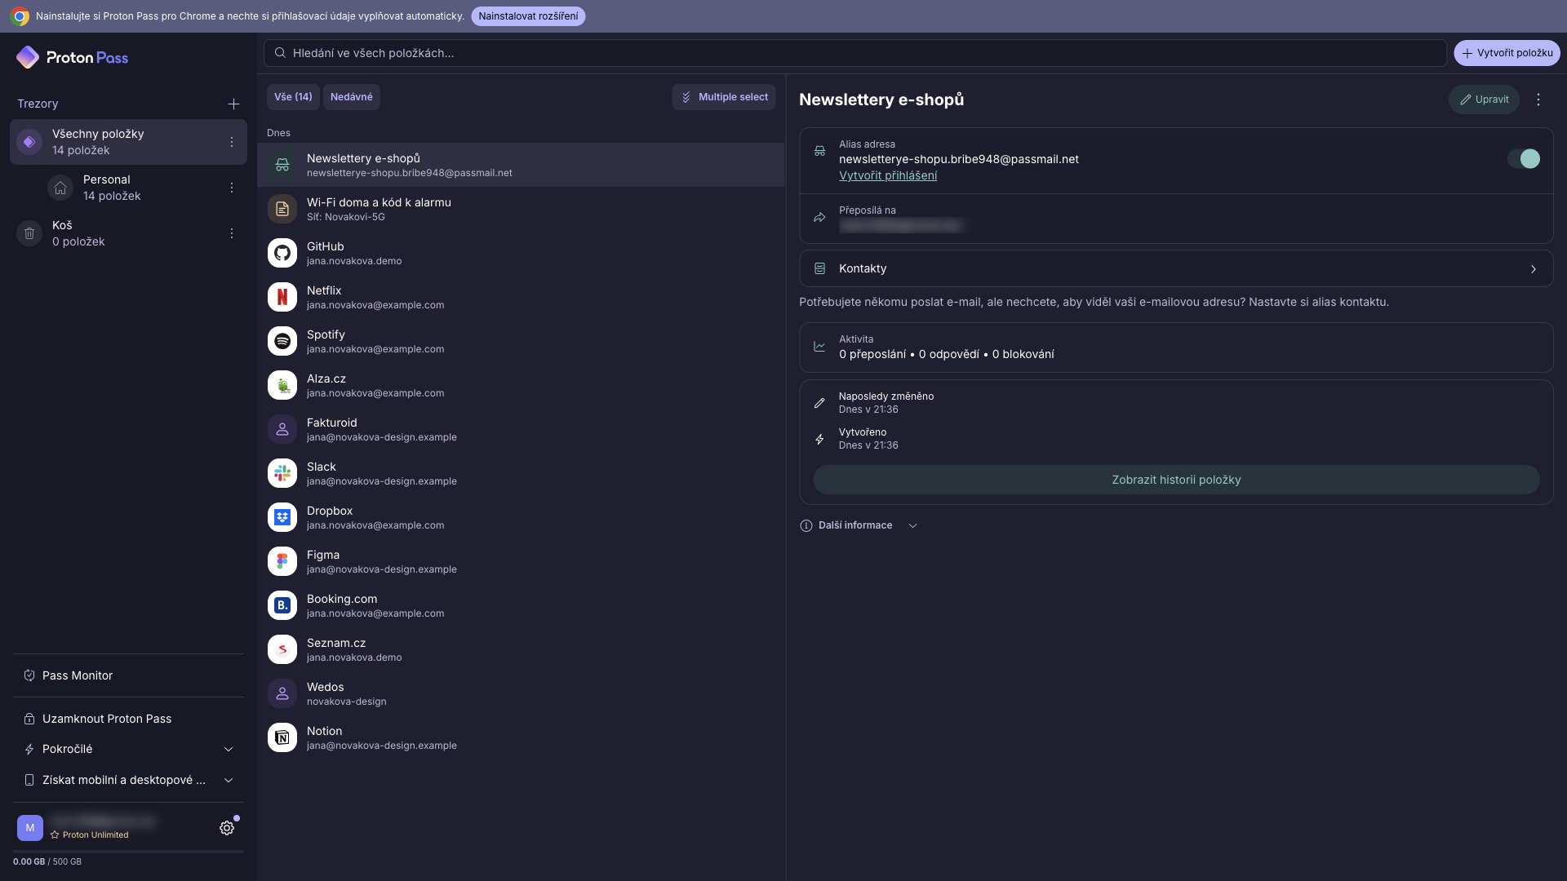Select the Personal vault

click(x=128, y=188)
